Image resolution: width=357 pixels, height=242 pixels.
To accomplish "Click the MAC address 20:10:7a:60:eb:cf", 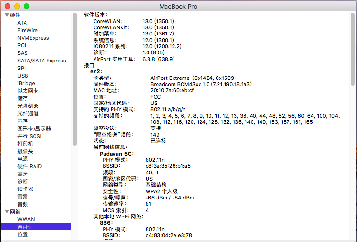I will click(172, 90).
